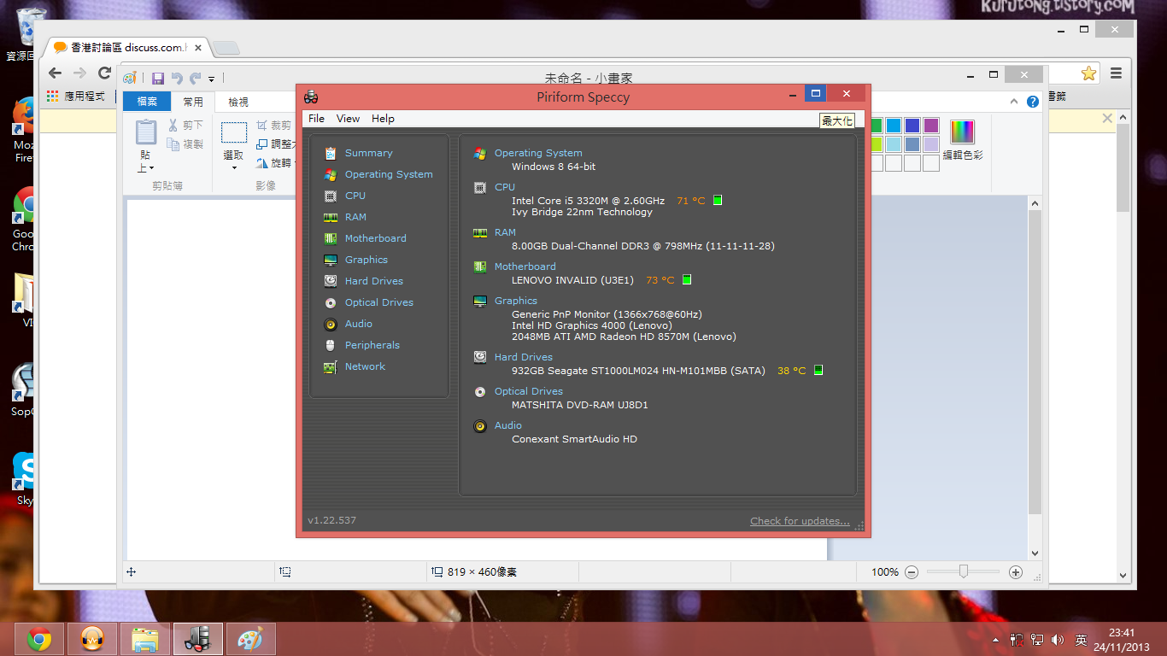The height and width of the screenshot is (656, 1167).
Task: Open Chrome's new tab button
Action: (x=226, y=48)
